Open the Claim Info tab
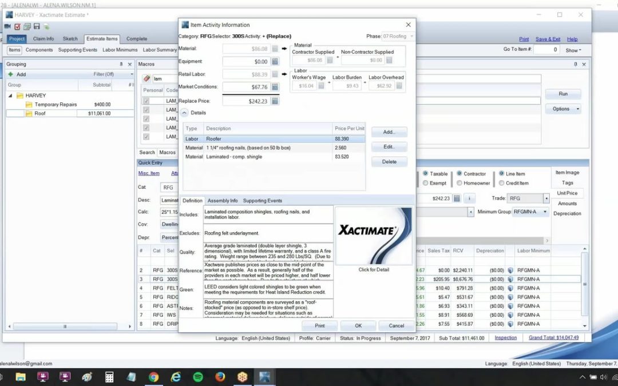This screenshot has height=386, width=618. pyautogui.click(x=43, y=39)
